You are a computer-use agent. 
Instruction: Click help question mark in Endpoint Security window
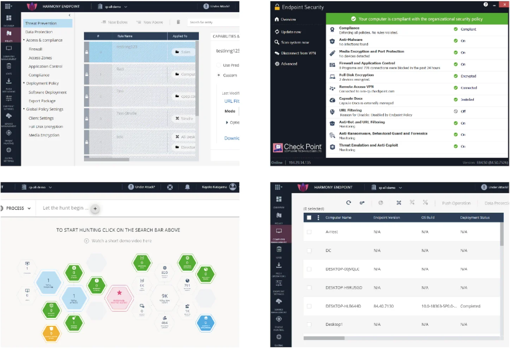click(x=486, y=4)
